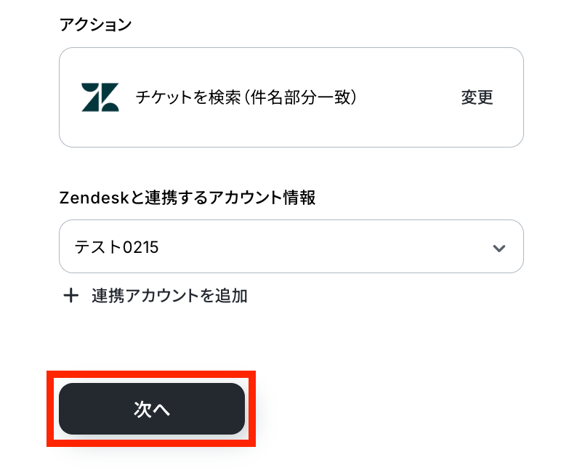The image size is (577, 468).
Task: Hit the + symbol before 連携アカウントを追加
Action: (70, 296)
